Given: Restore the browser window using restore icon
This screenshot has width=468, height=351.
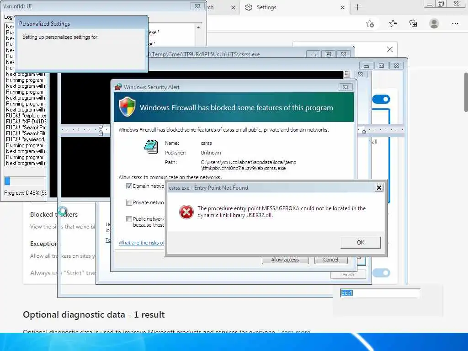Looking at the screenshot, I should (x=441, y=4).
